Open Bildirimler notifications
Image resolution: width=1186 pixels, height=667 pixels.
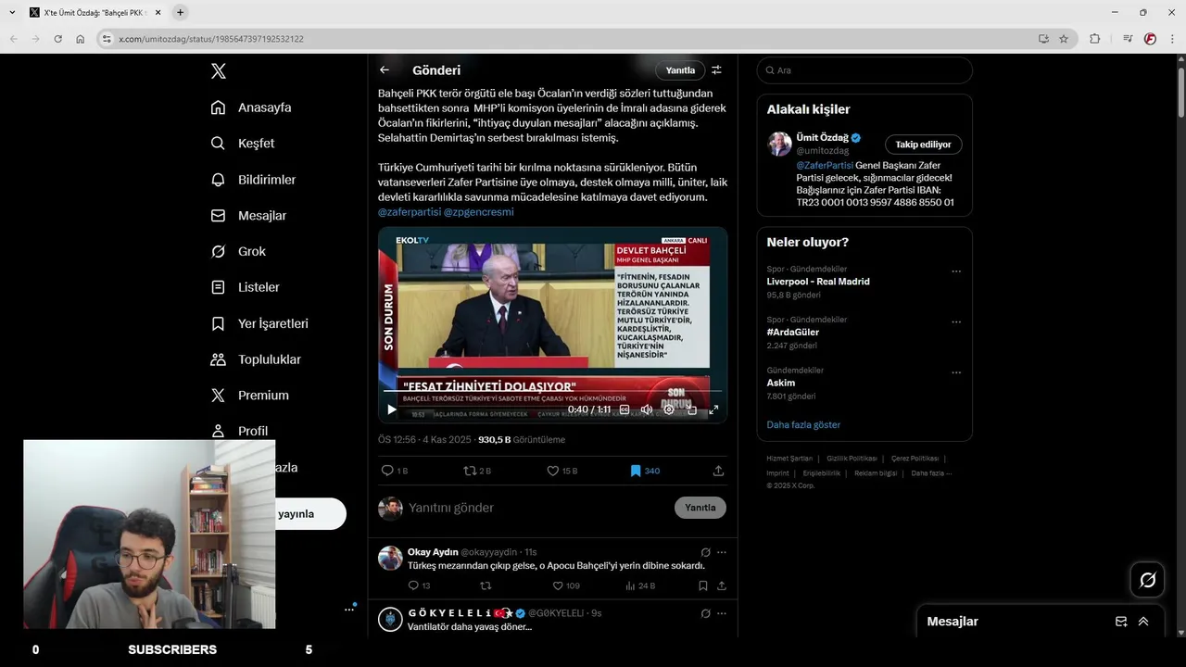click(x=253, y=180)
